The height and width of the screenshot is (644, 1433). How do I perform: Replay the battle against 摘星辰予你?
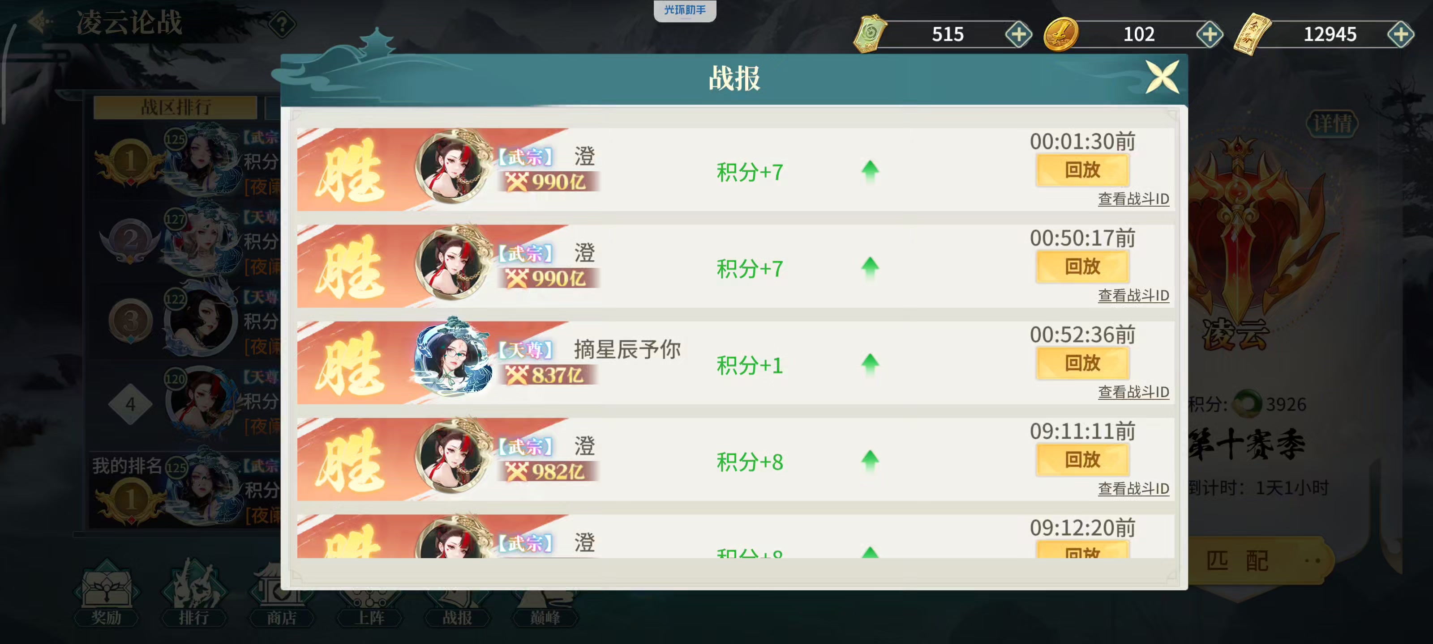tap(1082, 364)
